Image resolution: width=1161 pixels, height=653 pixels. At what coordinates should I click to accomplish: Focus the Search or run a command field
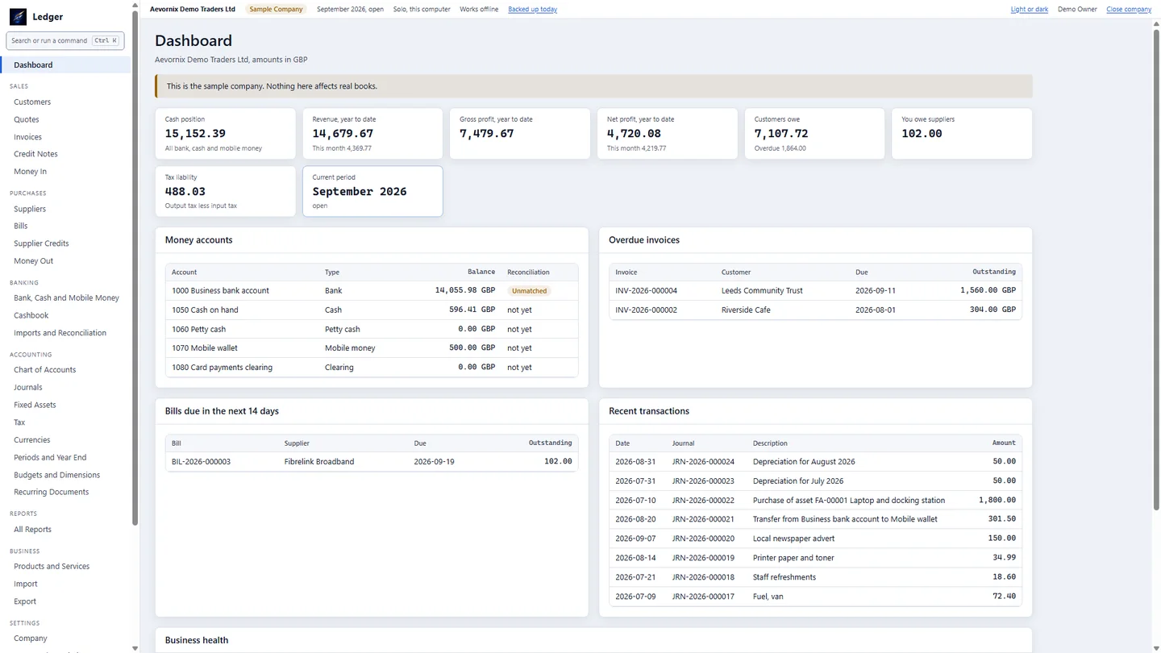64,40
